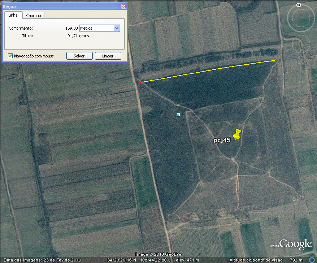This screenshot has height=263, width=317.
Task: Click the red end point of ruler line
Action: tap(275, 61)
